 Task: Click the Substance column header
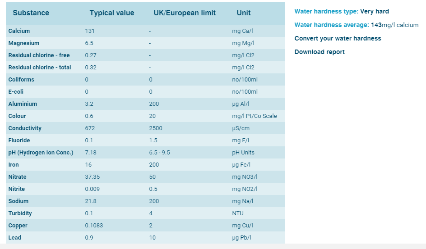coord(31,13)
